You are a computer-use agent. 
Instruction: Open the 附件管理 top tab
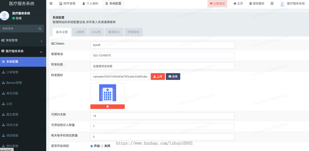pos(67,4)
